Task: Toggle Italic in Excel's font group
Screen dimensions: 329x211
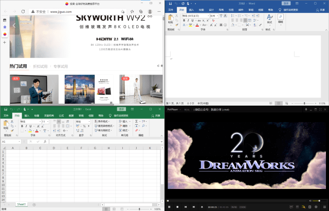Action: (x=26, y=126)
